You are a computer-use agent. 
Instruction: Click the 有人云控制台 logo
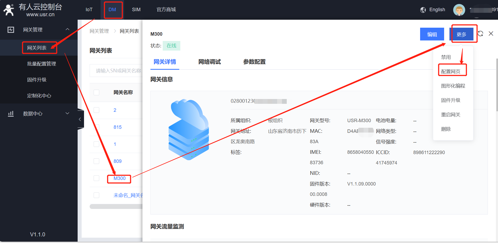point(32,10)
